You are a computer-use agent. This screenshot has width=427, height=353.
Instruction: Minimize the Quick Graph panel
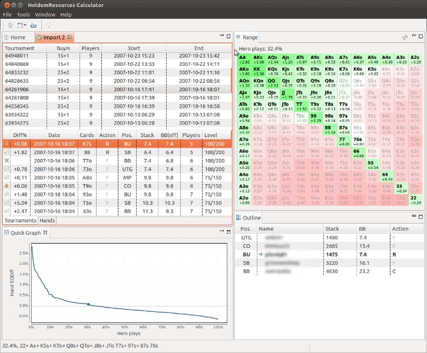coord(221,231)
